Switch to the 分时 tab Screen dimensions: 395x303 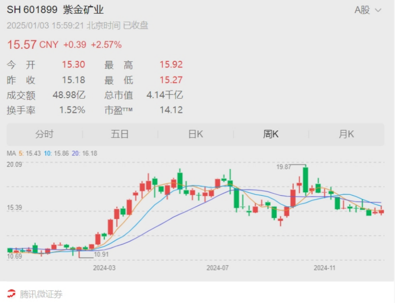point(44,134)
